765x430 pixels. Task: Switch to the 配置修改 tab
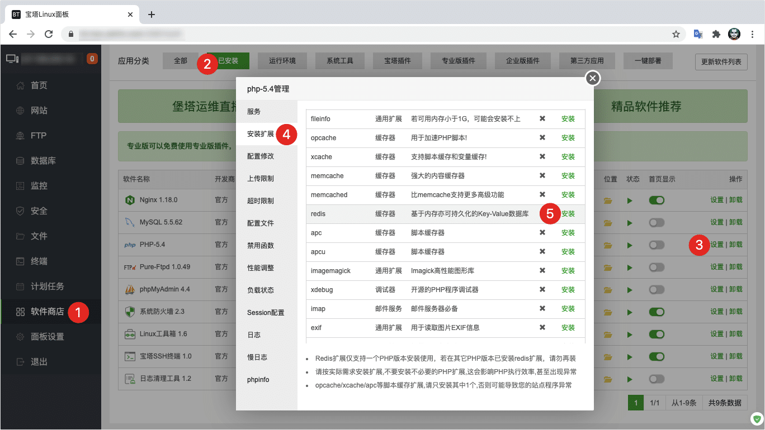(x=267, y=156)
